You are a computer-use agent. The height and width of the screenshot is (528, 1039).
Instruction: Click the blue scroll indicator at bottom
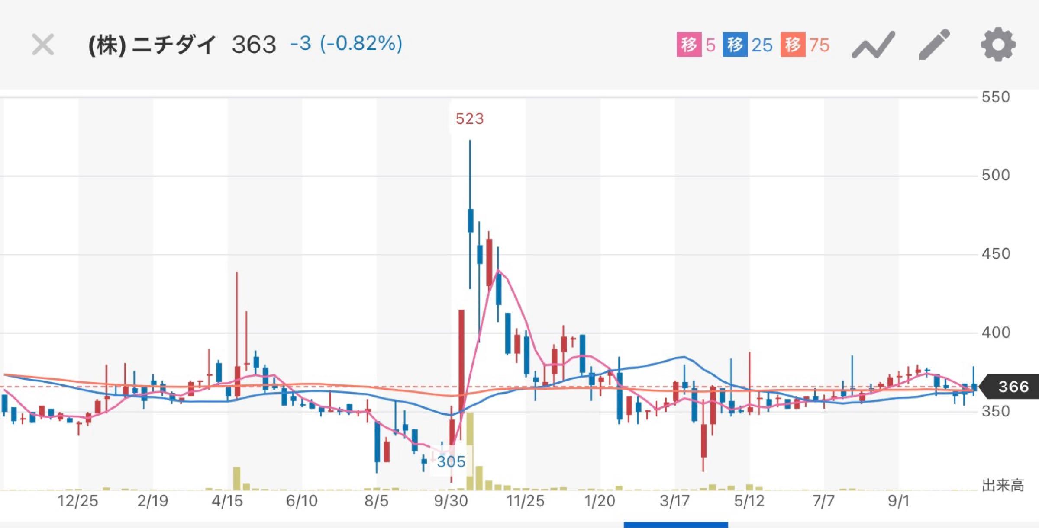675,525
